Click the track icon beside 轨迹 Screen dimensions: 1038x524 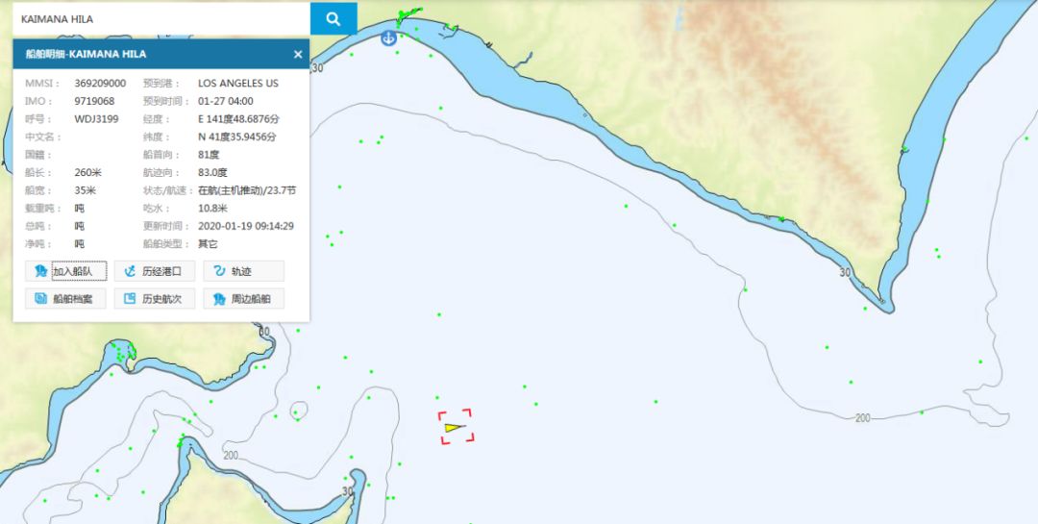tap(219, 271)
